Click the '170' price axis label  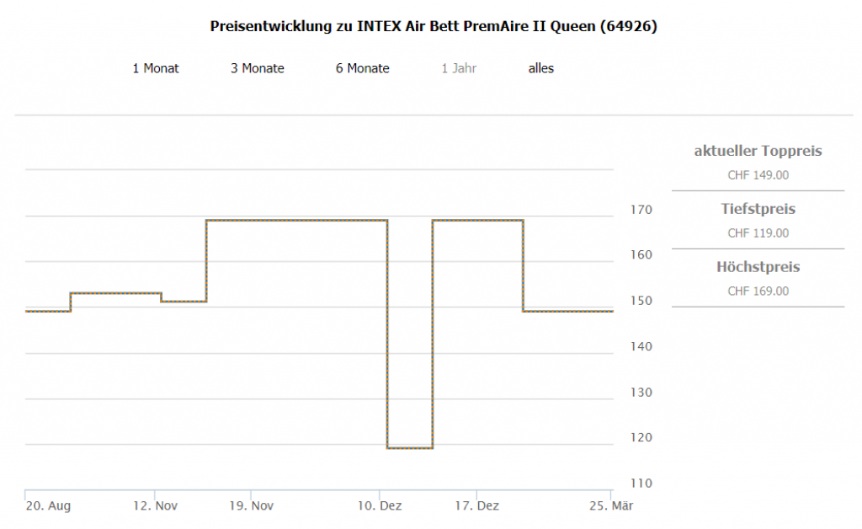pyautogui.click(x=641, y=210)
